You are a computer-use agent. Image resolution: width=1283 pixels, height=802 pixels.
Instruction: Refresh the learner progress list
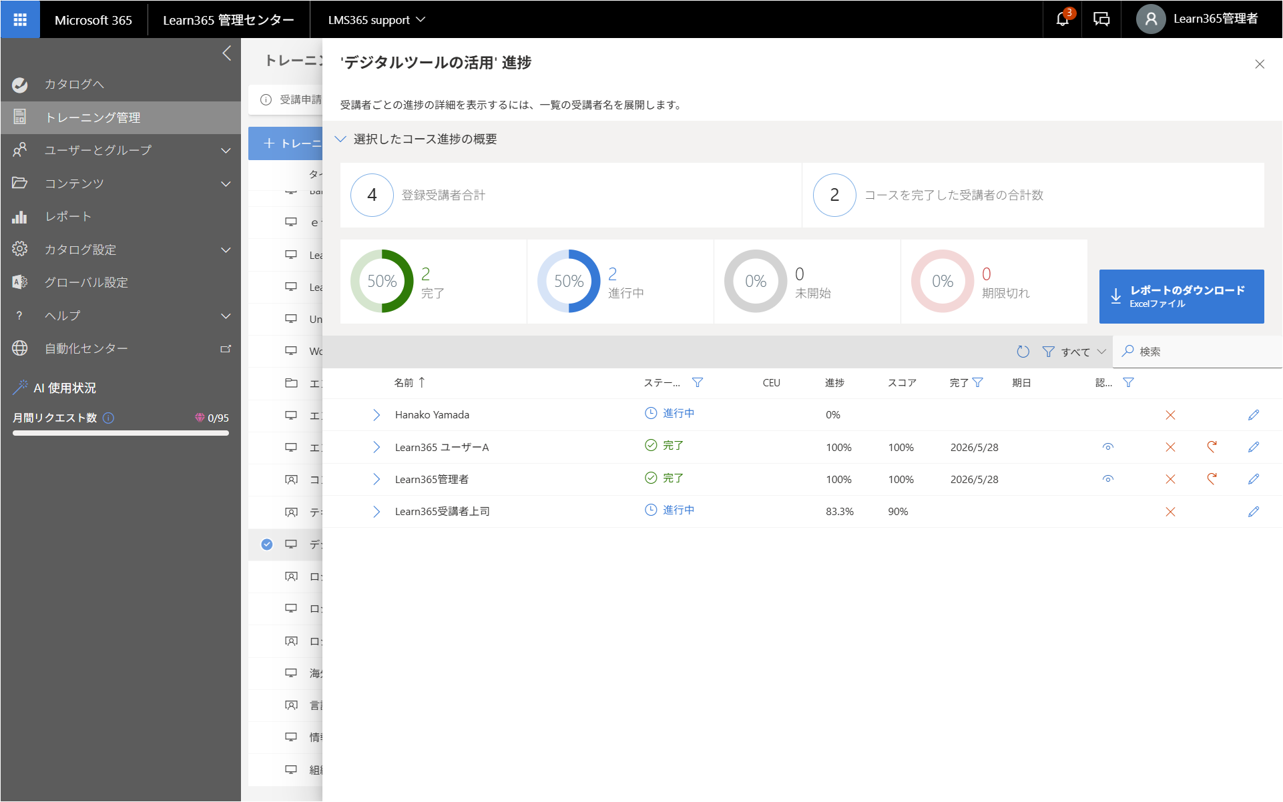pyautogui.click(x=1023, y=352)
